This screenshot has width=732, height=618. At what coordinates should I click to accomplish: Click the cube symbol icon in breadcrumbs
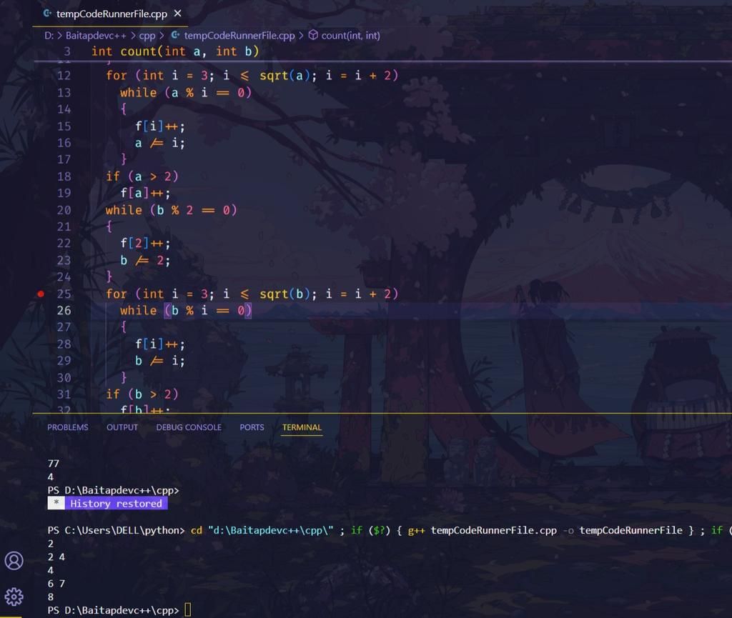click(x=313, y=35)
